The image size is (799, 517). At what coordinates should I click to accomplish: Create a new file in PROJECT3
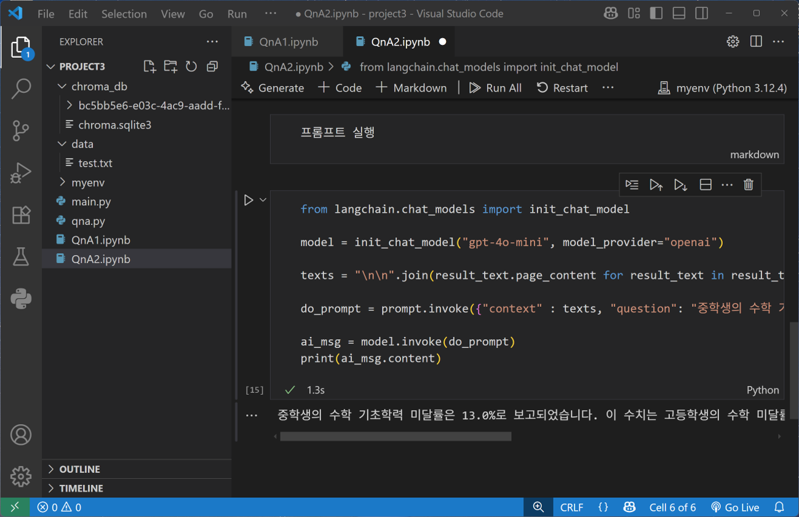[149, 66]
